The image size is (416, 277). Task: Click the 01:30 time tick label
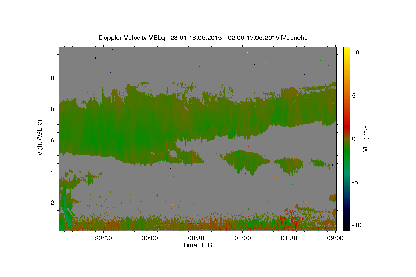289,238
